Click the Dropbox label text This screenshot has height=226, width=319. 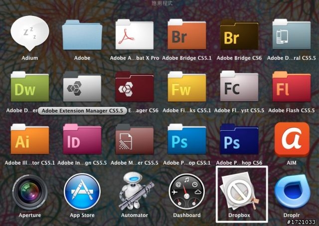click(x=239, y=215)
